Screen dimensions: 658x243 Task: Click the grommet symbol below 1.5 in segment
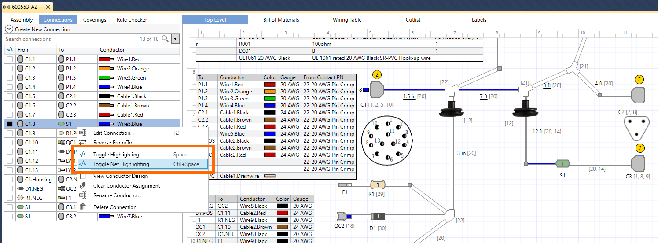tap(451, 109)
